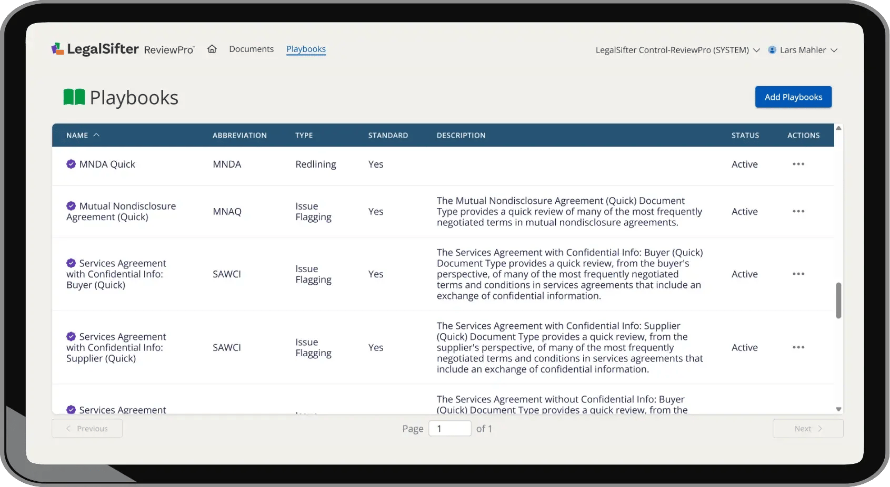This screenshot has width=890, height=487.
Task: Click the verified badge next to MNDA Quick
Action: [x=71, y=163]
